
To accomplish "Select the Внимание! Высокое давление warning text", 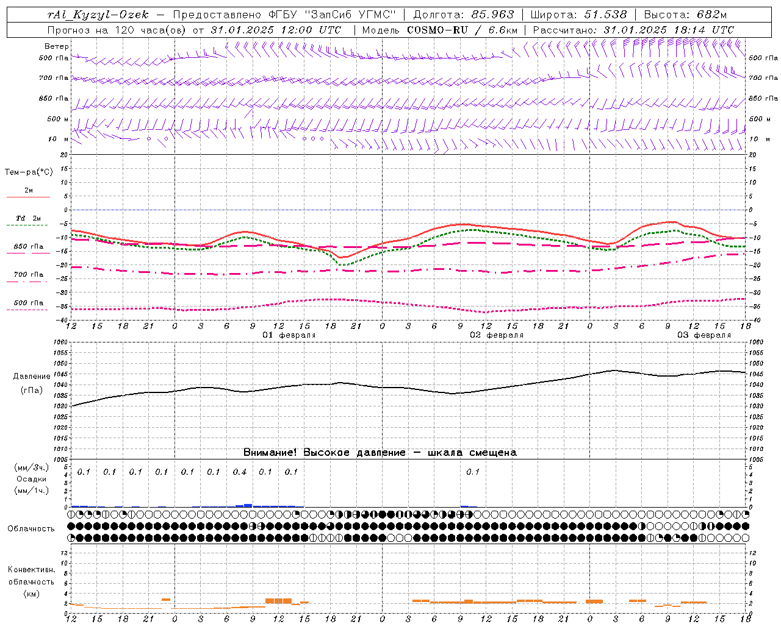I will [380, 453].
